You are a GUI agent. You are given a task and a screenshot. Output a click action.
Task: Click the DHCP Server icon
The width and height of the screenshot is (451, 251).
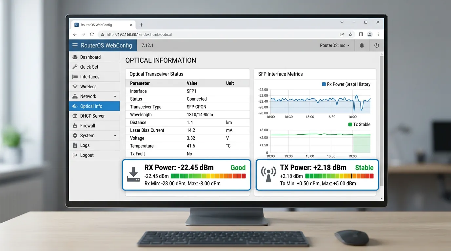(x=75, y=116)
